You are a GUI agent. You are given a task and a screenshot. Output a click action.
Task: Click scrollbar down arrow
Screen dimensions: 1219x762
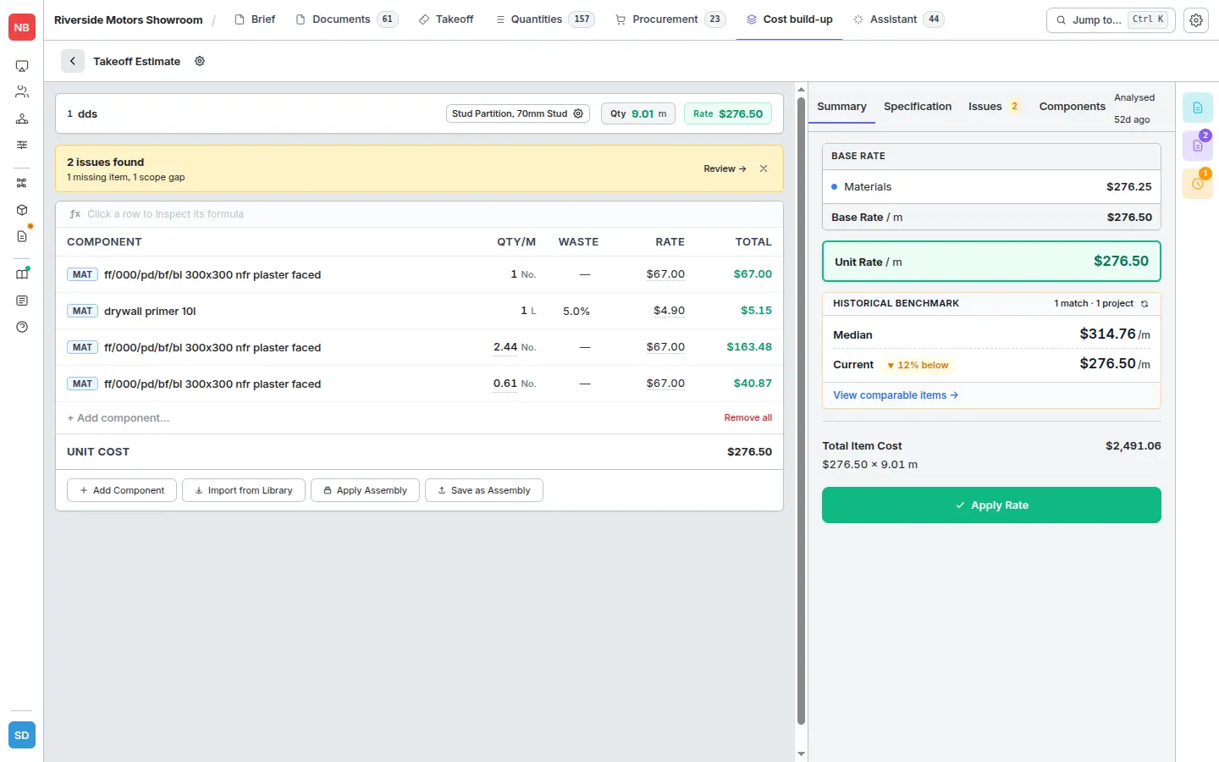(801, 754)
